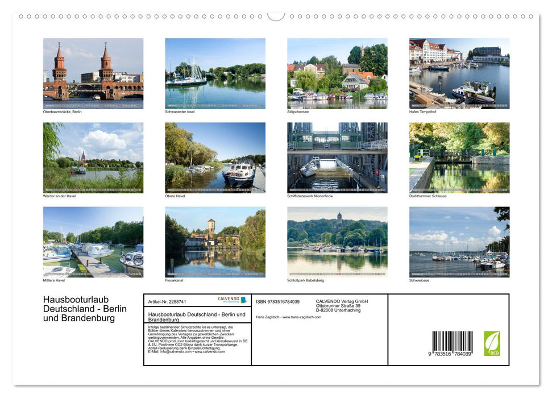552x398 pixels.
Task: Click caption 'Finowkanal'
Action: 174,280
